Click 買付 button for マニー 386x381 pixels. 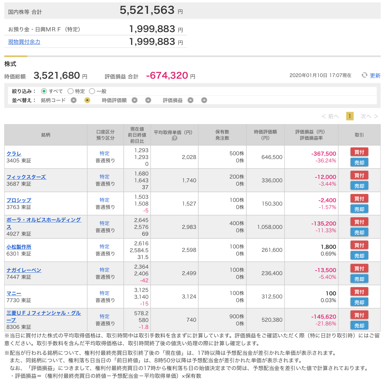coord(359,292)
